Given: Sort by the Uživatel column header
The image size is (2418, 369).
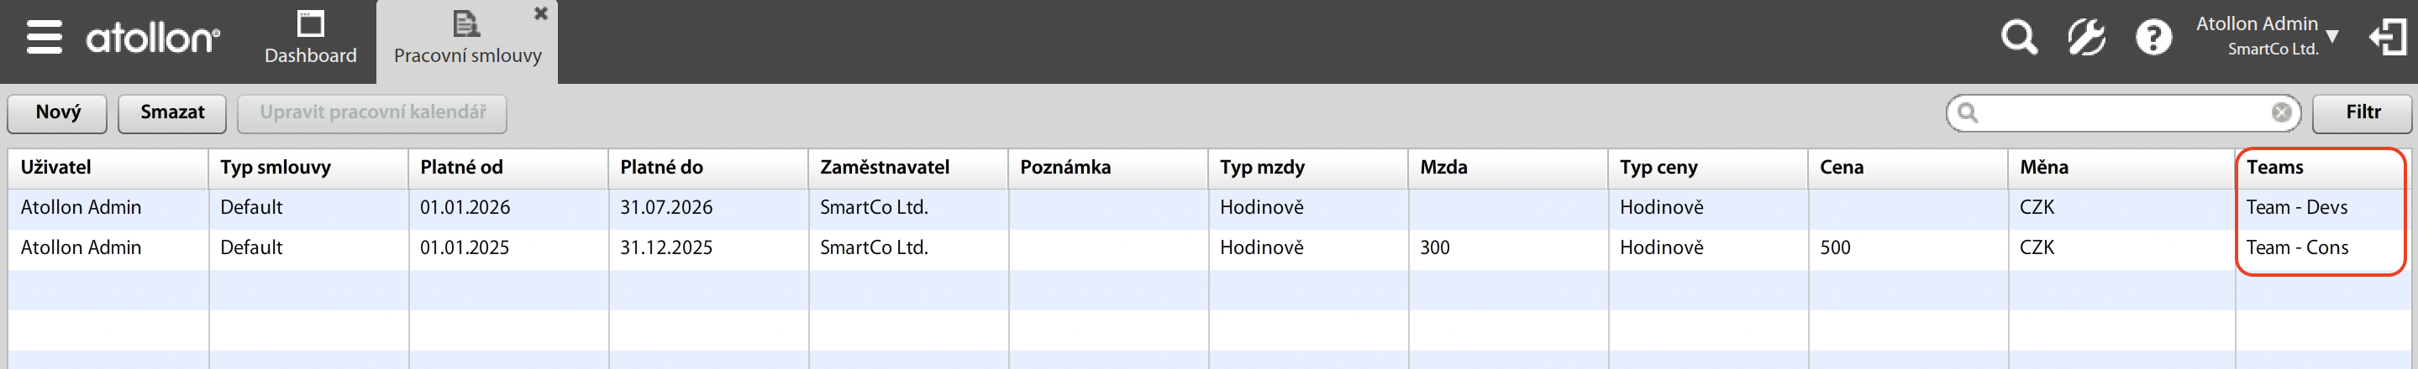Looking at the screenshot, I should coord(56,168).
